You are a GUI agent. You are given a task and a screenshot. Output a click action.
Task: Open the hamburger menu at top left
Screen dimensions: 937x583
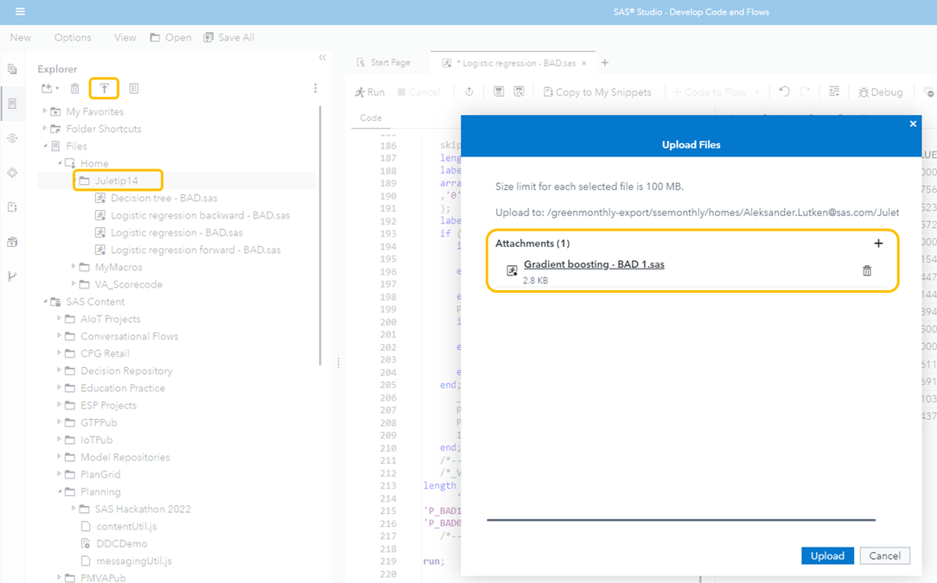coord(20,12)
